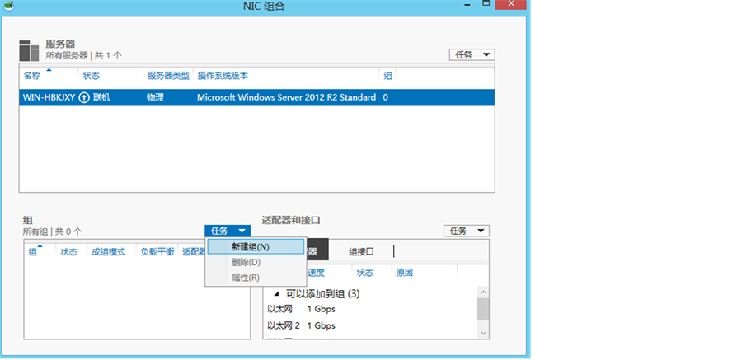Viewport: 742px width, 360px height.
Task: Collapse the 可以添加到组 adapter group
Action: point(276,294)
